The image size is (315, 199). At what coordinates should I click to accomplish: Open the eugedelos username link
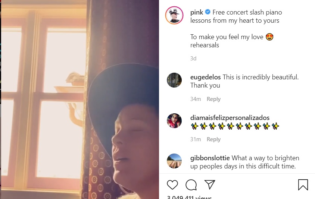[x=205, y=77]
